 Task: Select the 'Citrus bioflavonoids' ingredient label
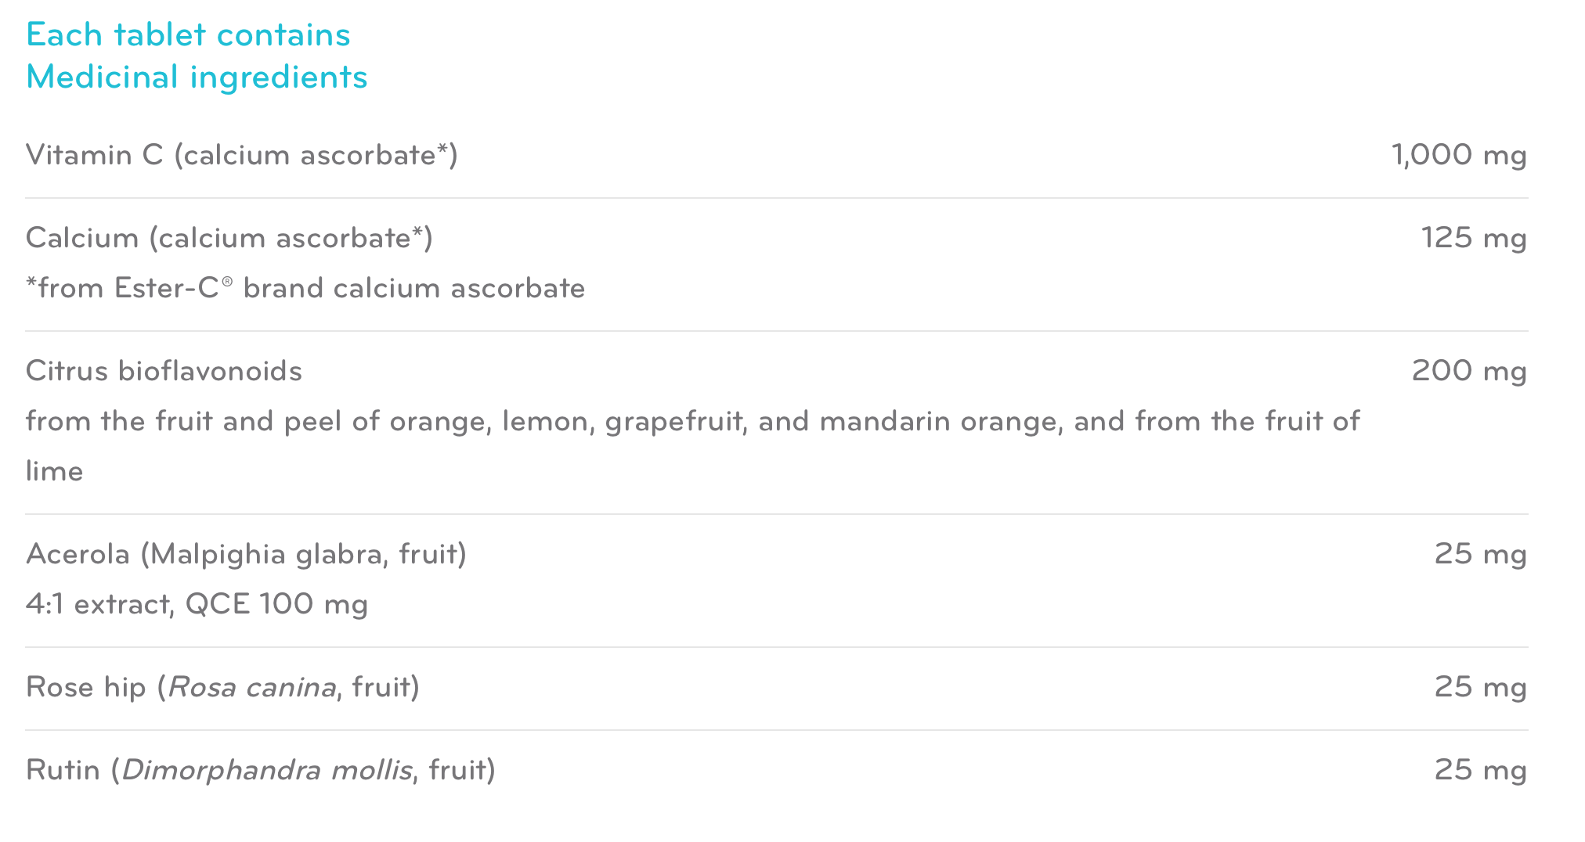[164, 371]
